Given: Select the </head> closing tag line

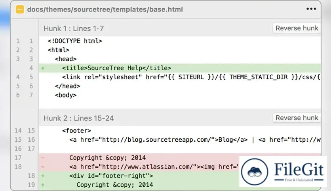Looking at the screenshot, I should click(180, 86).
